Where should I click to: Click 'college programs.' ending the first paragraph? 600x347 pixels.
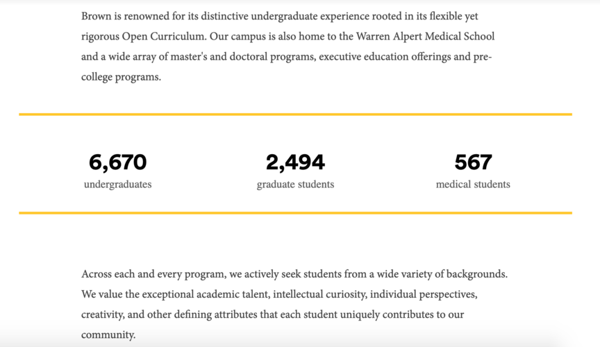point(121,77)
